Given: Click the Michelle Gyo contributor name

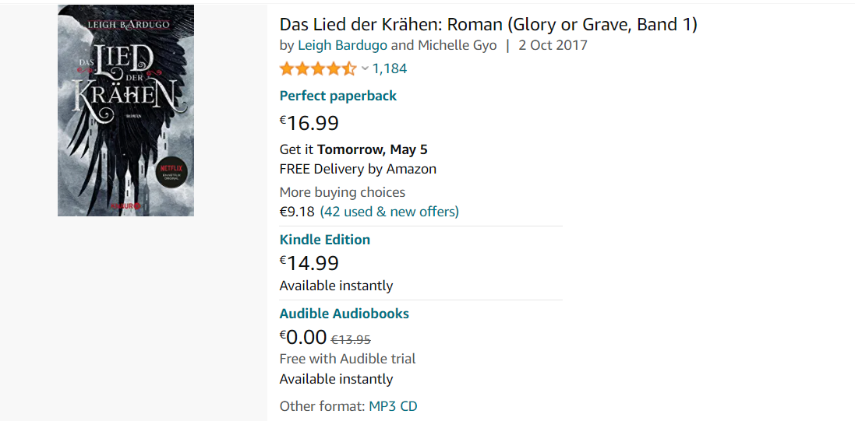Looking at the screenshot, I should 457,45.
